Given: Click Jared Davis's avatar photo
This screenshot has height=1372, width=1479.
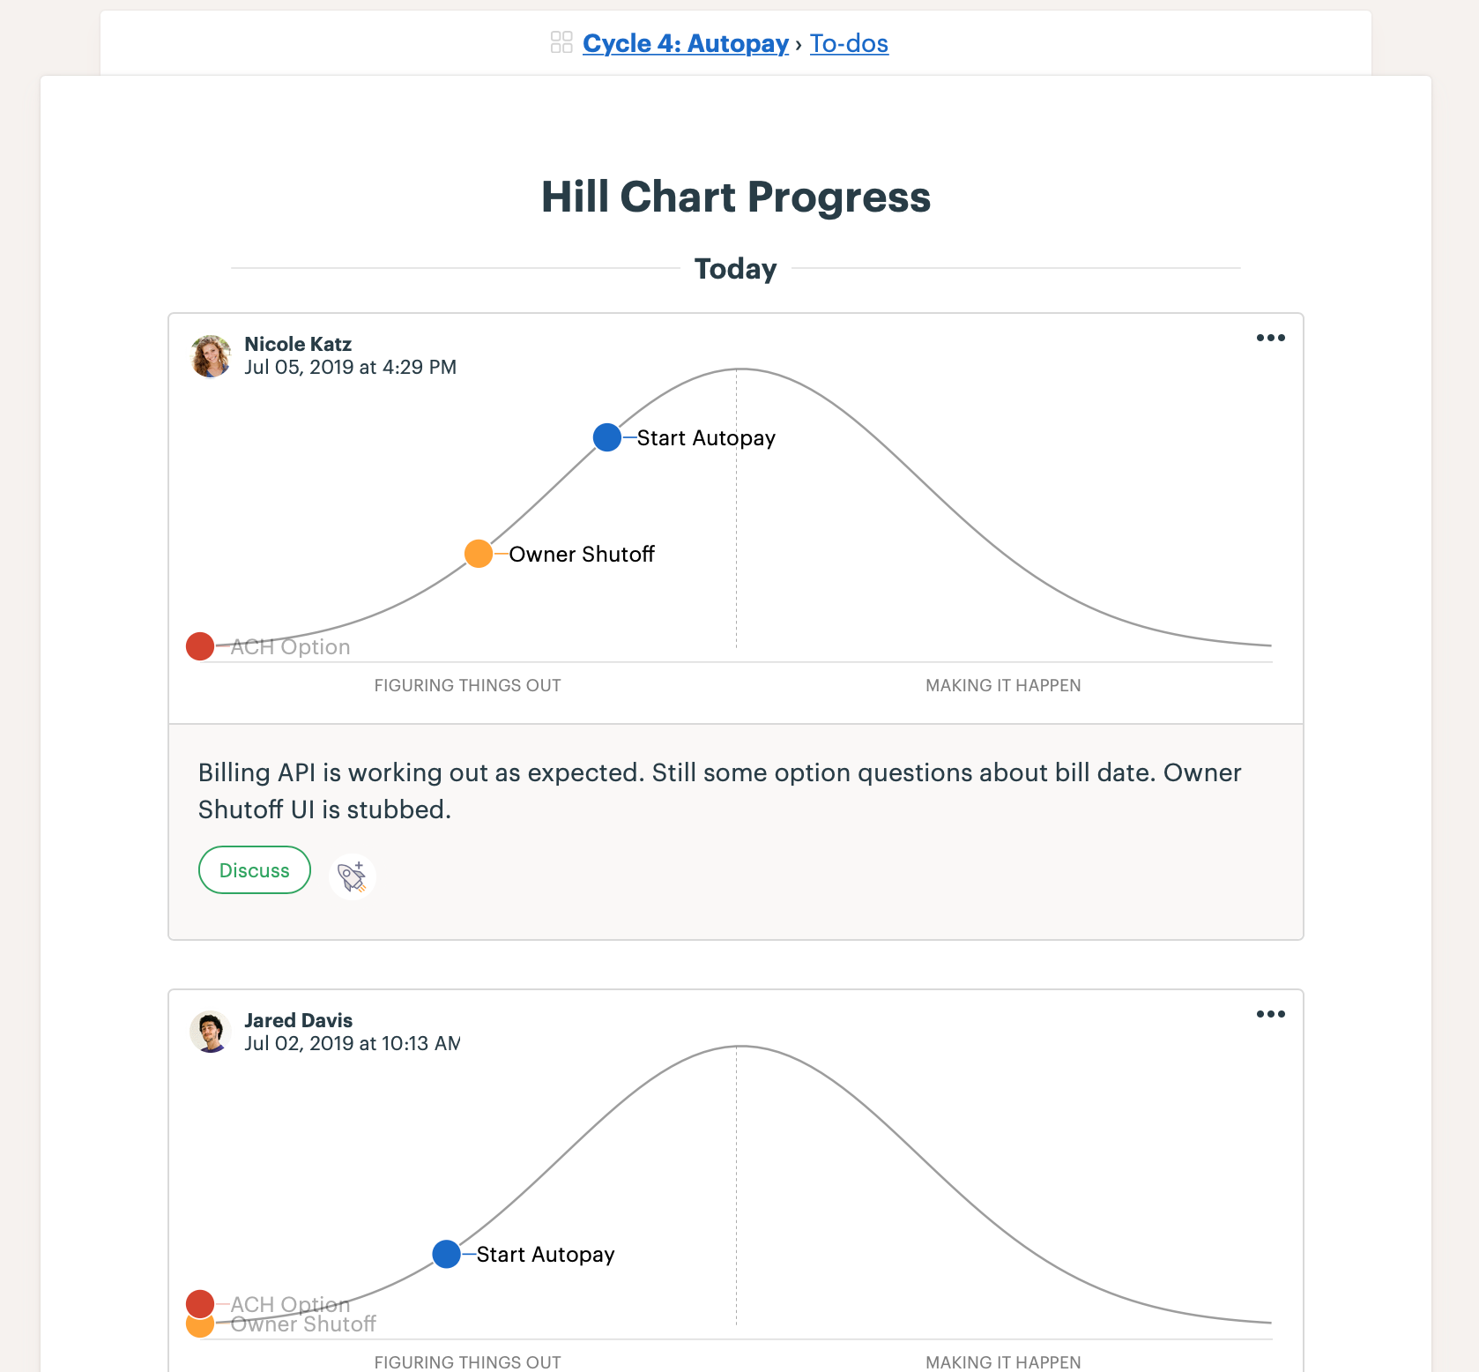Looking at the screenshot, I should [x=211, y=1033].
